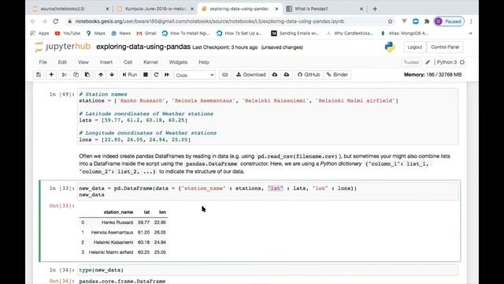Switch to the What is Pandas? tab
Image resolution: width=504 pixels, height=284 pixels.
pos(324,9)
